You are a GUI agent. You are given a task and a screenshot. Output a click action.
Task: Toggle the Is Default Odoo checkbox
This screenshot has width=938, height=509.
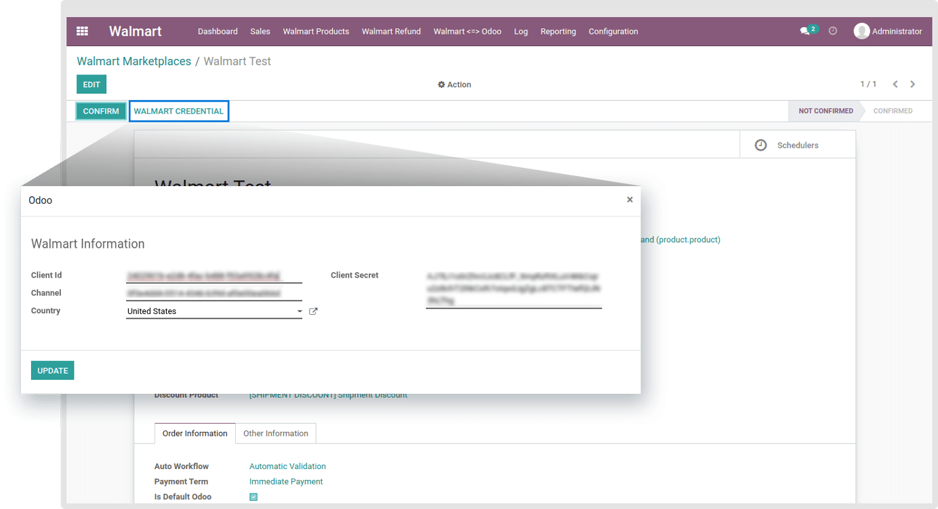tap(253, 497)
